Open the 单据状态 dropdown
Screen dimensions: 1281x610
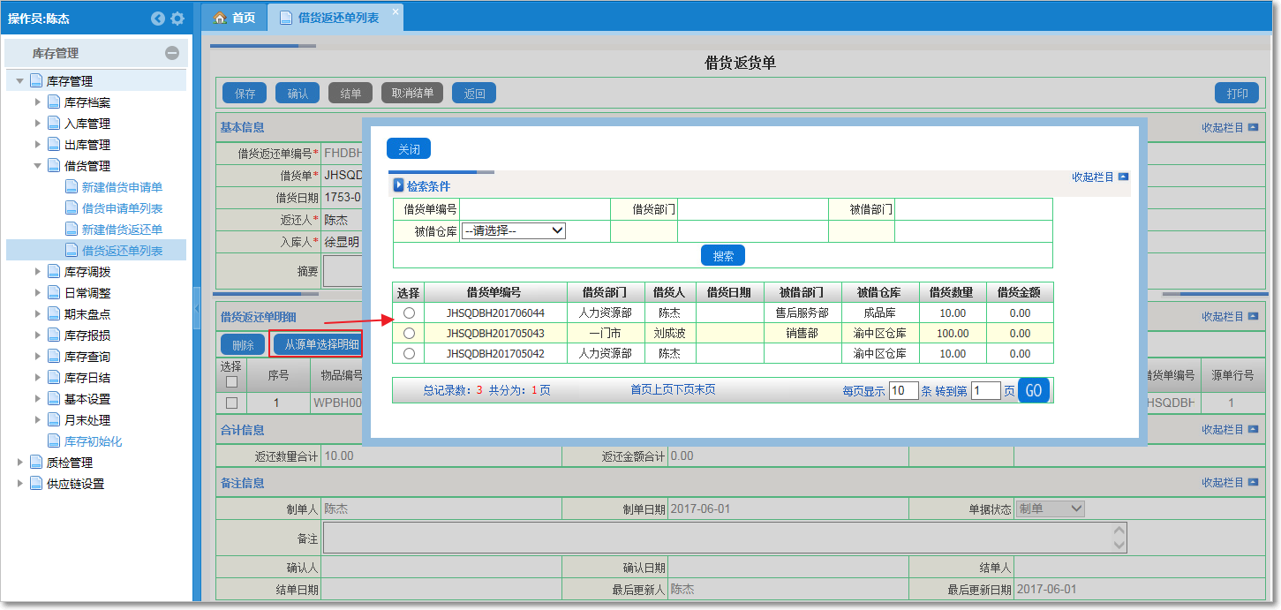coord(1050,509)
